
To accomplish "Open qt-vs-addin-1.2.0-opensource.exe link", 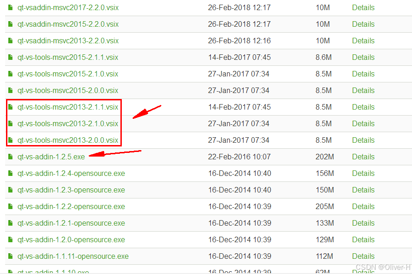I will [x=71, y=239].
